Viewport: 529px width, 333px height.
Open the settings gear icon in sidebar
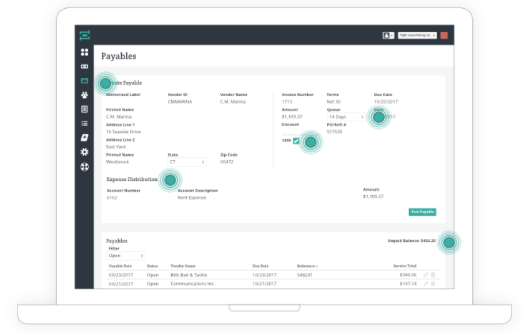point(84,152)
